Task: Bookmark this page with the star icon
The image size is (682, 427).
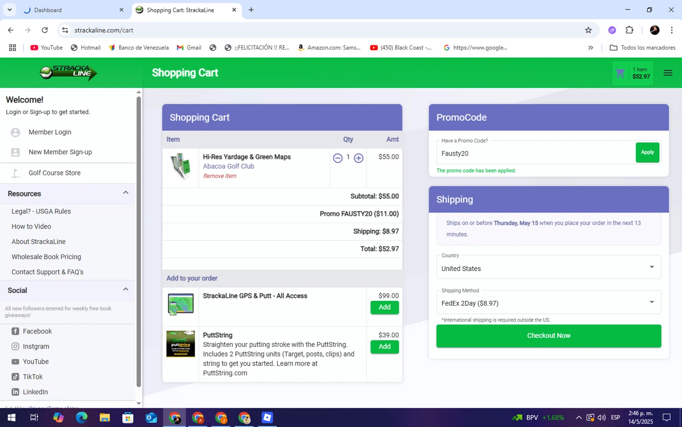Action: tap(588, 30)
